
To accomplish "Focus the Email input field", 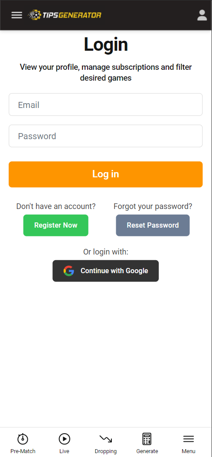I will pyautogui.click(x=105, y=104).
